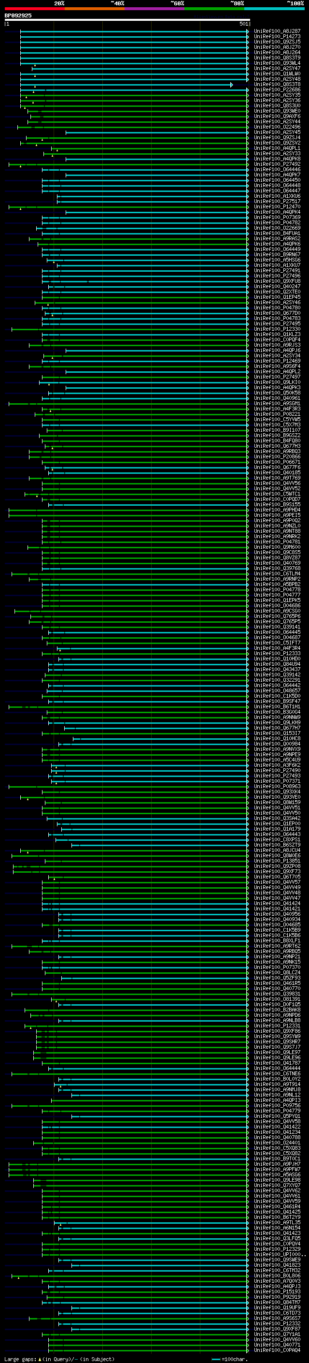Select hit UniRef100_A4F3R4
309x1363 pixels.
click(x=277, y=648)
